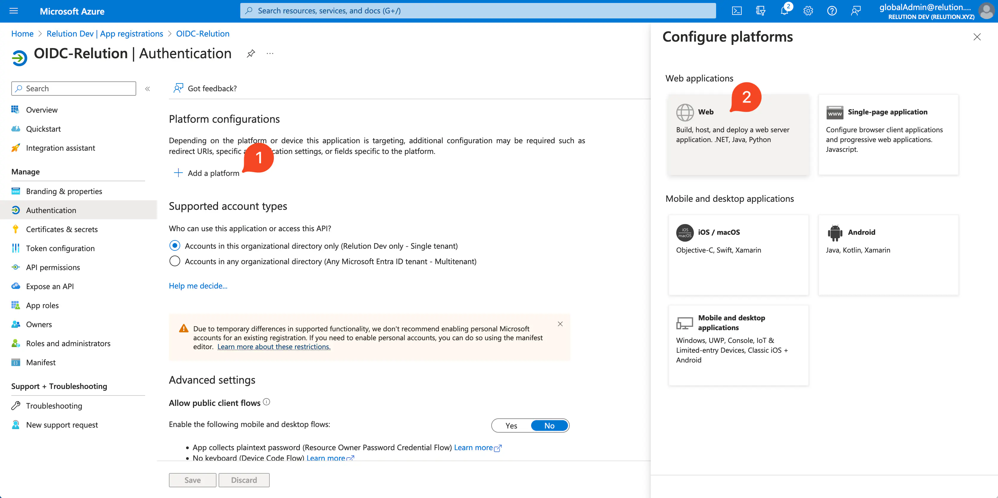Open the more options ellipsis next to title
Screen dimensions: 998x498
pos(270,53)
